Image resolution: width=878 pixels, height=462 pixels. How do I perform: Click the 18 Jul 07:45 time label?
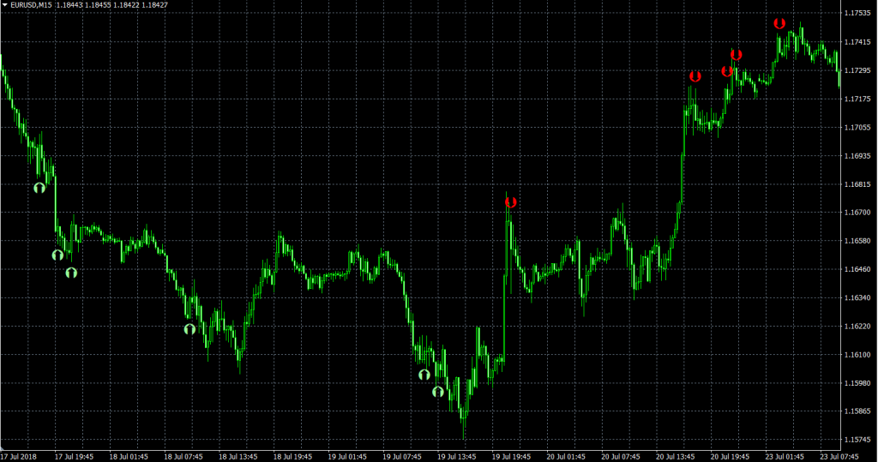[x=183, y=456]
